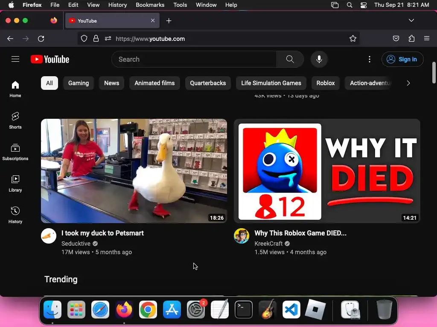
Task: Open the View menu
Action: [x=93, y=5]
